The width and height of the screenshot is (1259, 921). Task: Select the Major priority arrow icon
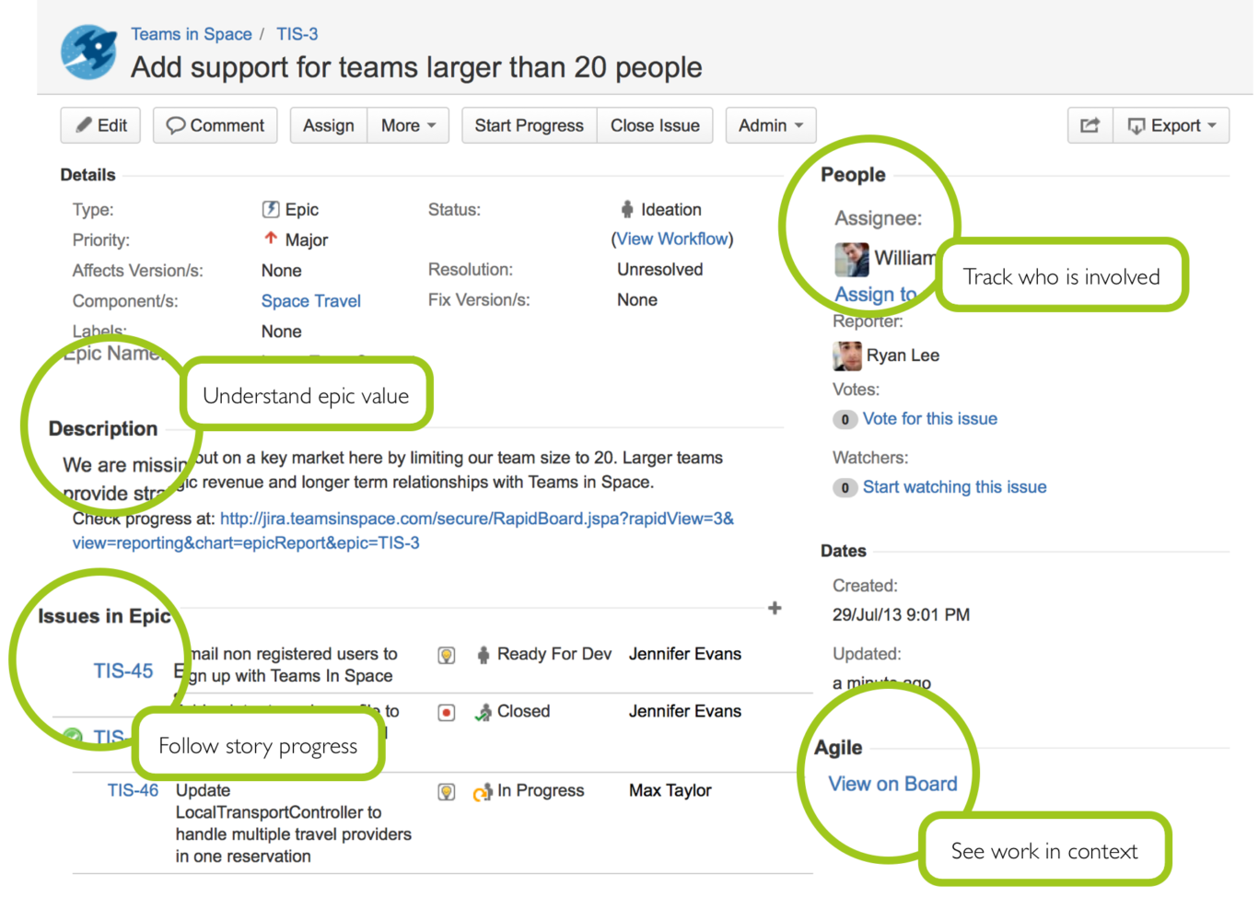[x=270, y=239]
